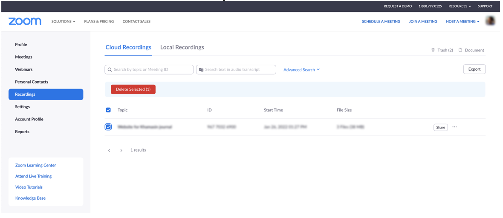Open Meetings in sidebar
Viewport: 503px width, 218px height.
(24, 57)
